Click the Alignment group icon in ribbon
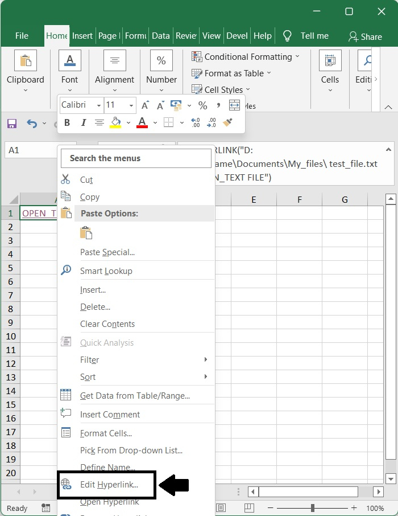Image resolution: width=398 pixels, height=516 pixels. tap(115, 60)
